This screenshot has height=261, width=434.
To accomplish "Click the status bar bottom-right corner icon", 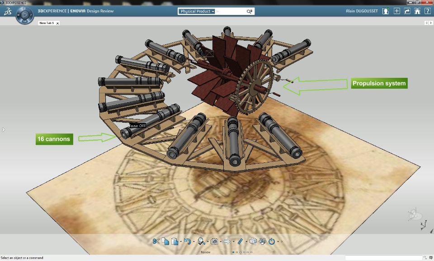I will [x=431, y=258].
